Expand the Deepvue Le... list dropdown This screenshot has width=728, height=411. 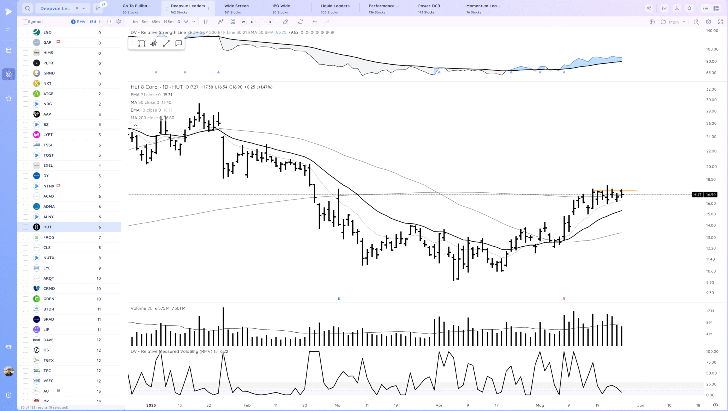pos(84,9)
